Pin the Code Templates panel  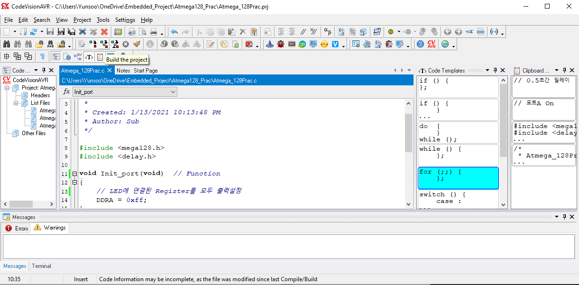(x=495, y=70)
